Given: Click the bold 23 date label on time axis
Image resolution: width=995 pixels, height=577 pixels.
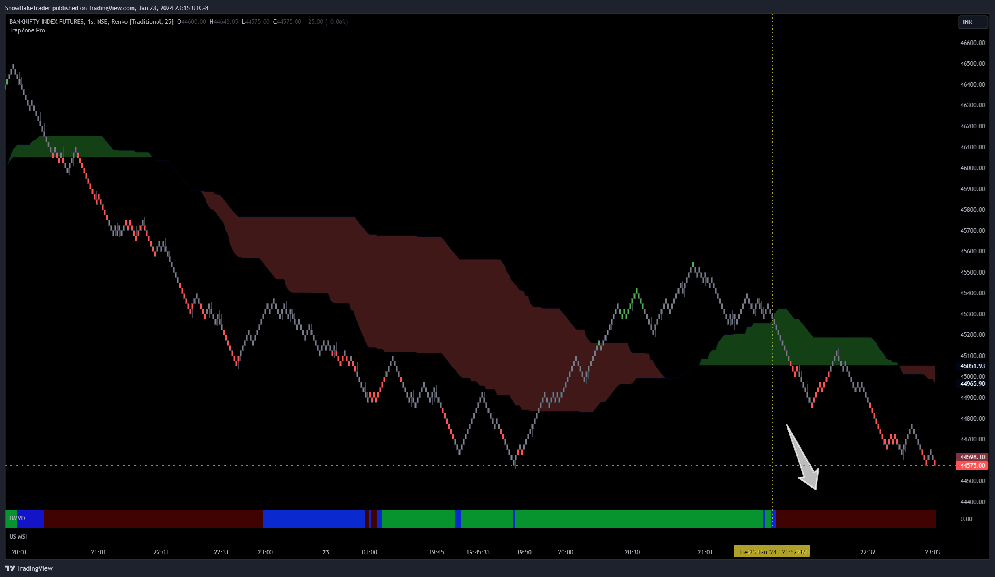Looking at the screenshot, I should tap(326, 552).
